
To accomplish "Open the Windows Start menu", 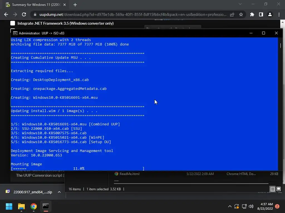I will point(9,206).
